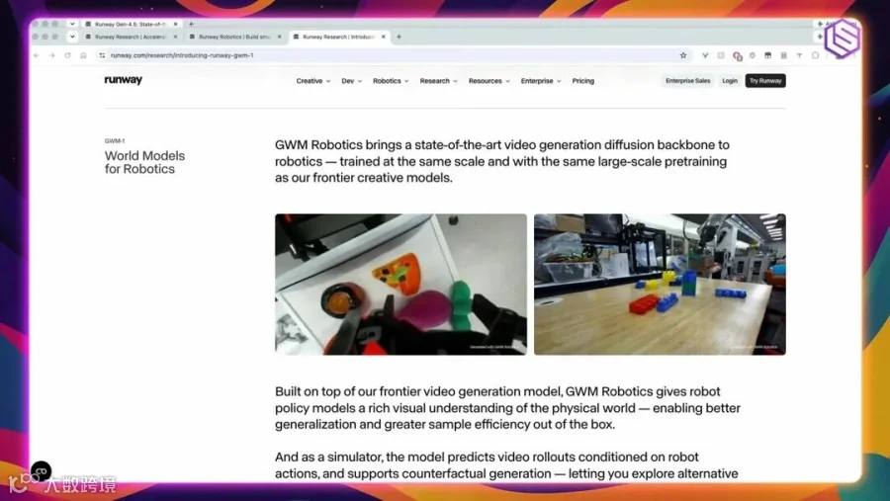Open new tab with plus button
The height and width of the screenshot is (501, 890).
tap(400, 37)
